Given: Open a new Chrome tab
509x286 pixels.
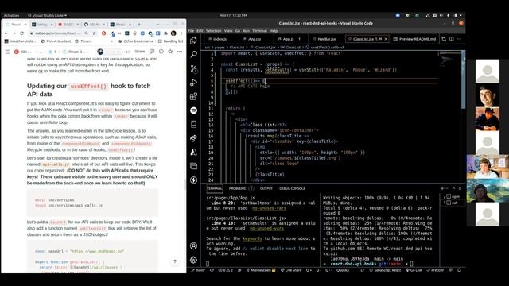Looking at the screenshot, I should point(139,25).
